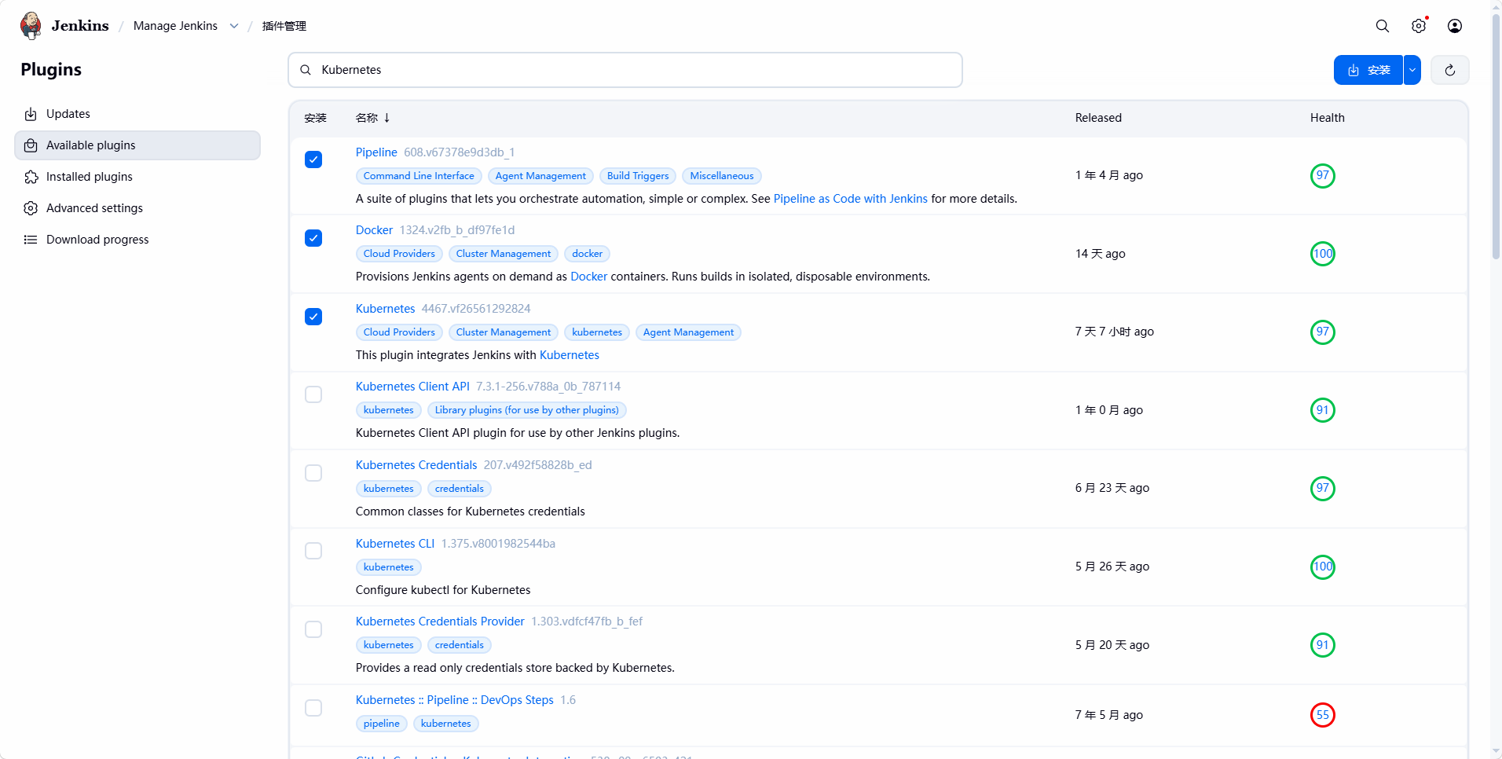
Task: Open the Kubernetes Client API plugin link
Action: coord(412,387)
